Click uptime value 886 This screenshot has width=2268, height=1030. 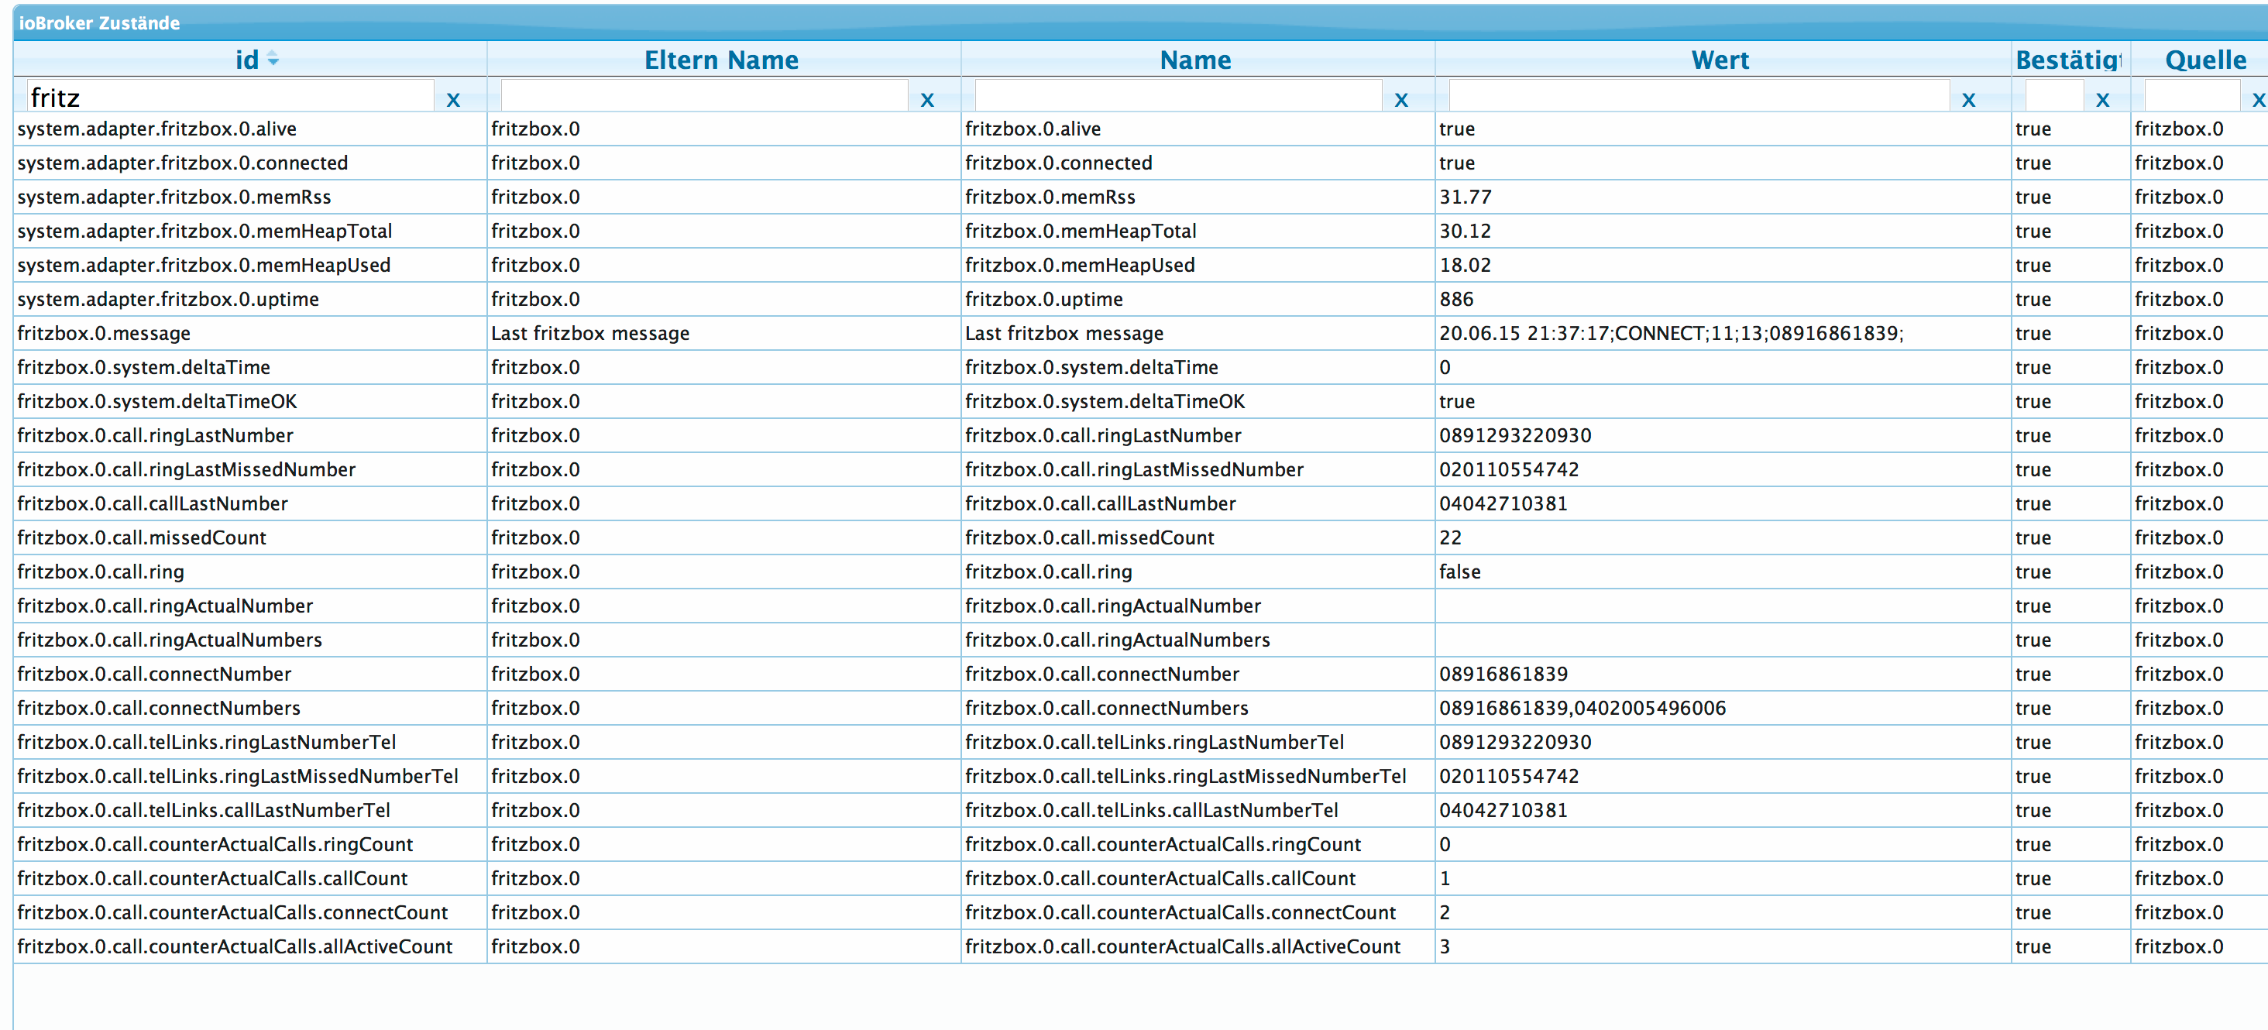tap(1456, 299)
